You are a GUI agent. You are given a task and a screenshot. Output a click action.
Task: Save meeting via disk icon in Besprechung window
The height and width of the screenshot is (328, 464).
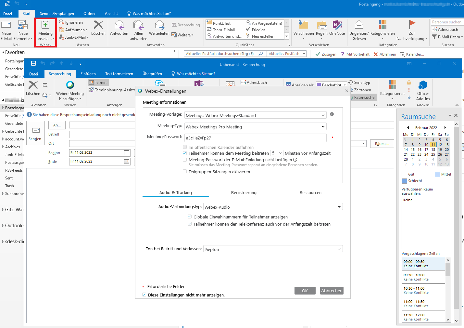tap(33, 63)
